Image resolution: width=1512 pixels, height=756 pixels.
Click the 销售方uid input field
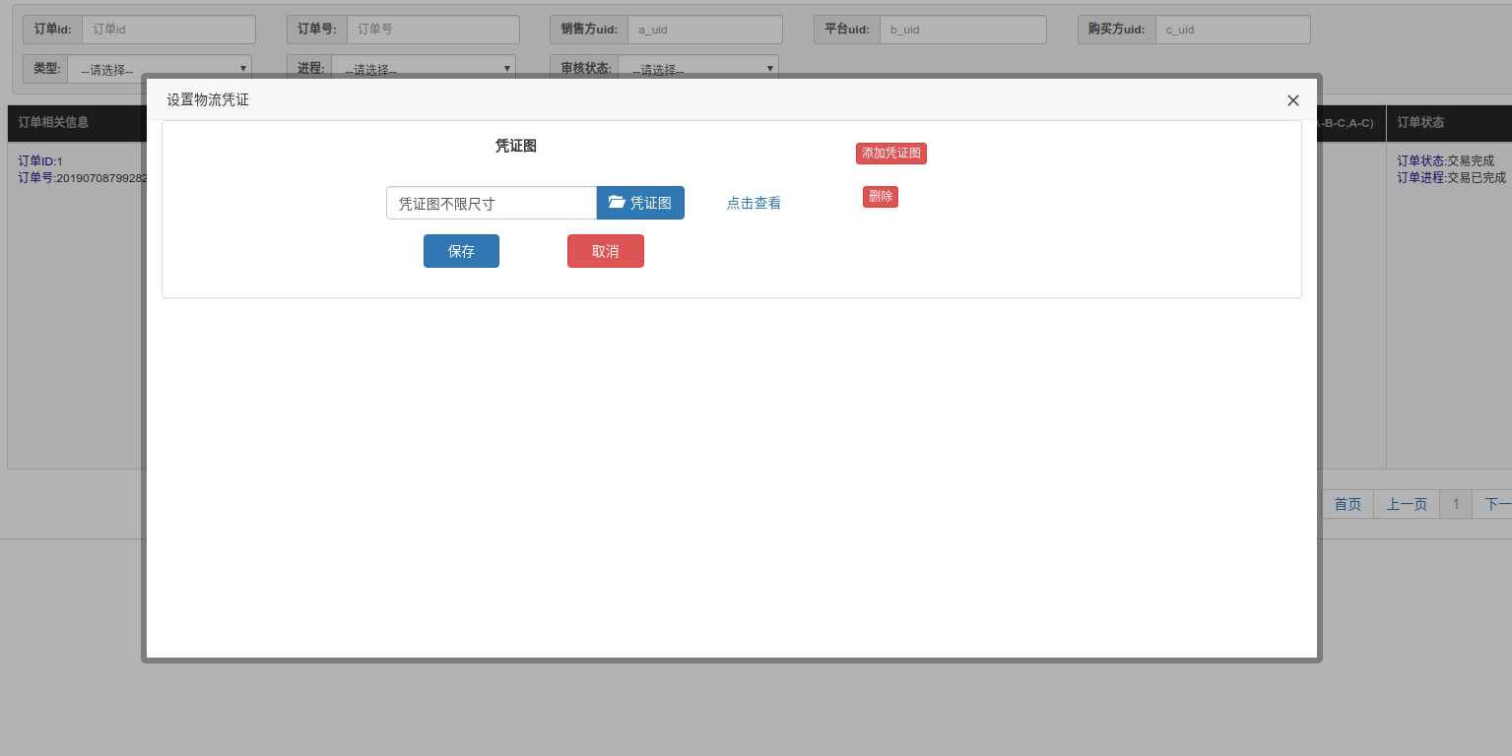(704, 30)
